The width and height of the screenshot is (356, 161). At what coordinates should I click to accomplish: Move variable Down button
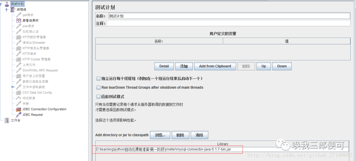[282, 66]
